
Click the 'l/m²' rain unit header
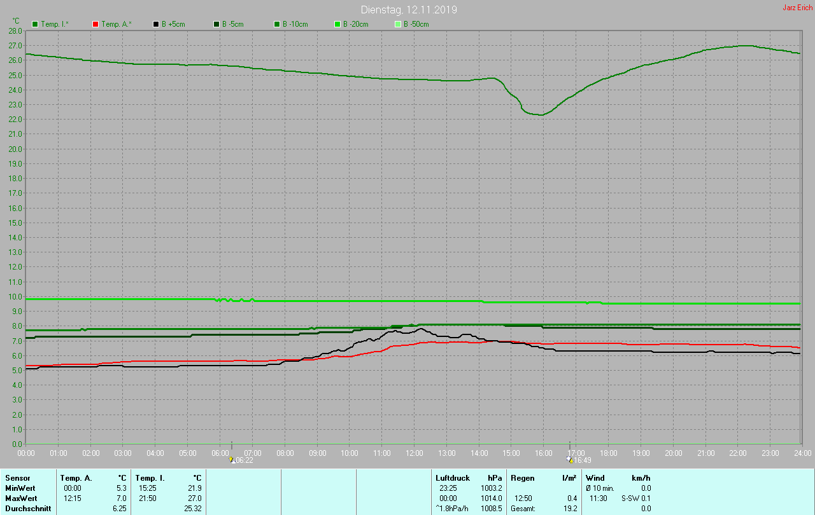point(570,477)
